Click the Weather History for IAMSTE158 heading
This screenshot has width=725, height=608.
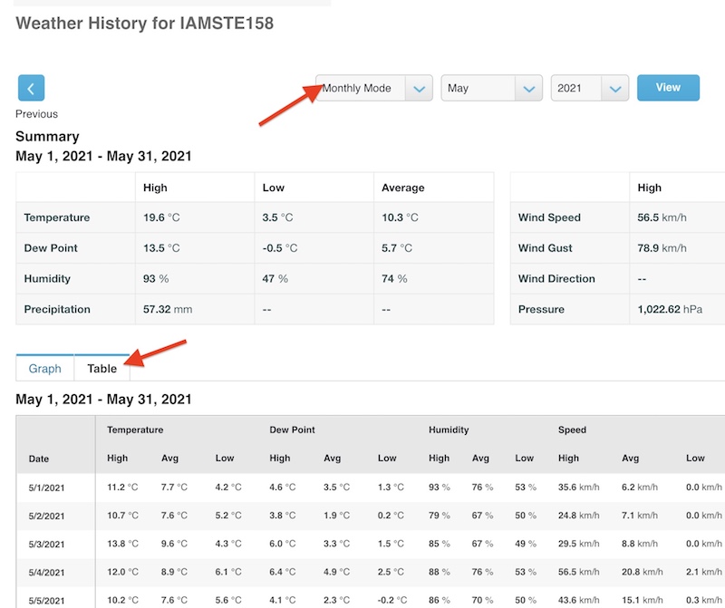point(144,23)
